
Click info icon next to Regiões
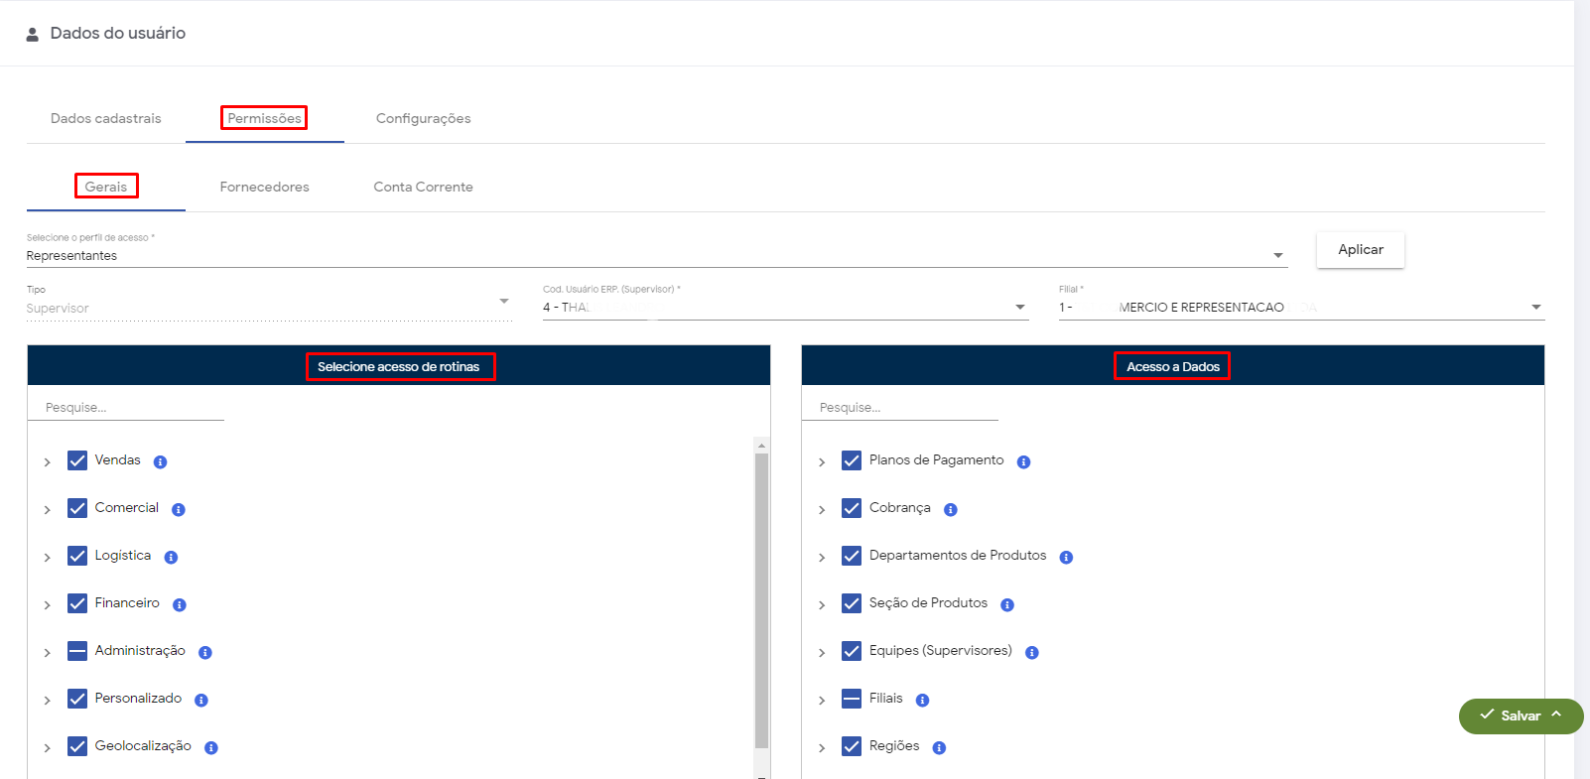[939, 748]
